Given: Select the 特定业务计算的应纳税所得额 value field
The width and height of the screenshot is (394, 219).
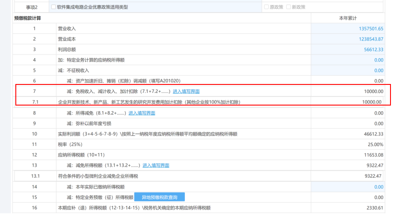Looking at the screenshot, I should [348, 60].
